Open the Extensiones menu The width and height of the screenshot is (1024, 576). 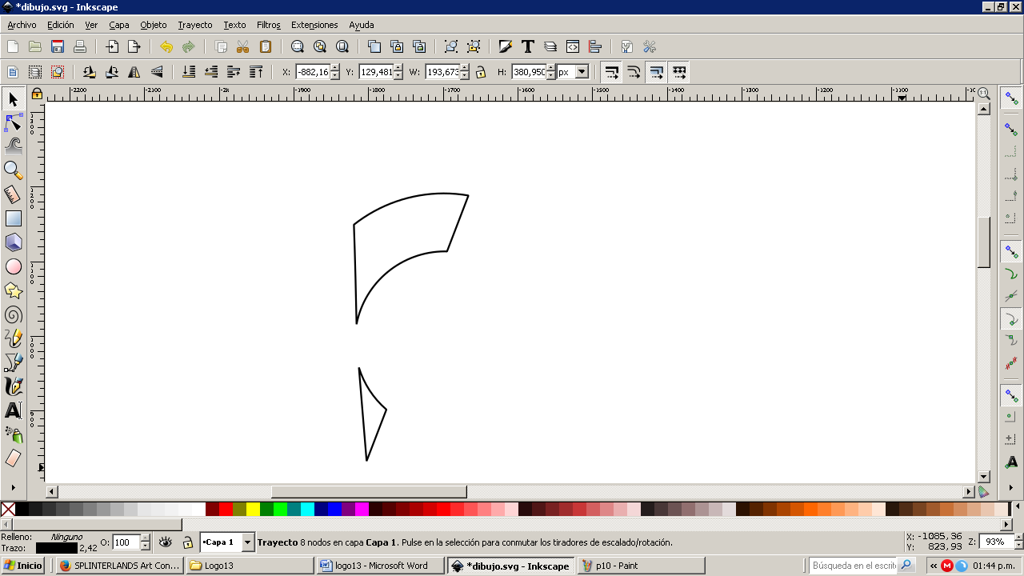[x=314, y=25]
